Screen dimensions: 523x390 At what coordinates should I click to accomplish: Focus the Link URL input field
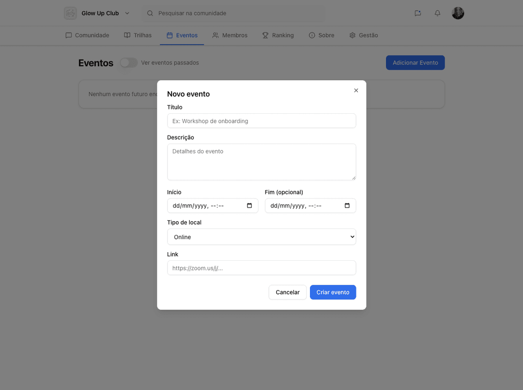point(261,268)
